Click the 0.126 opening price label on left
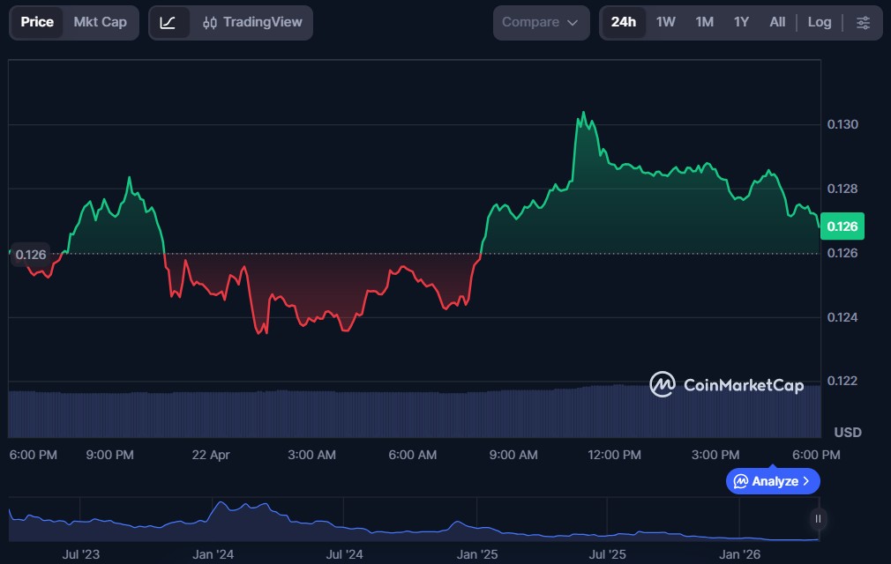 [31, 255]
